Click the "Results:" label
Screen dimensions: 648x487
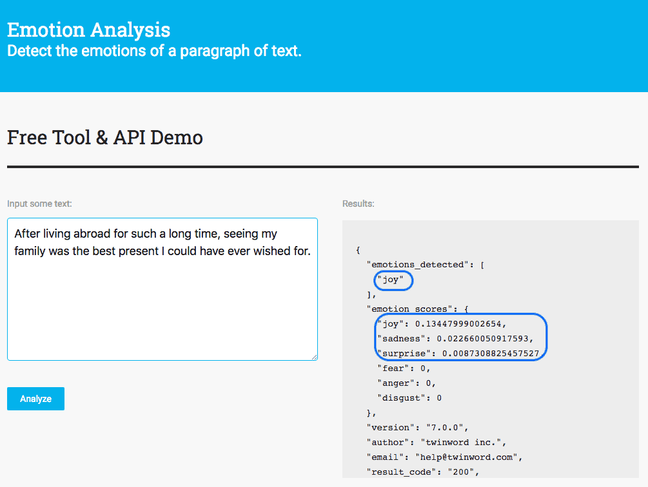[355, 204]
